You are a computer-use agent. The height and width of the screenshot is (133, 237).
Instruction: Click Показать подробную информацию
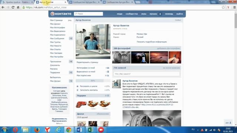coord(152,42)
